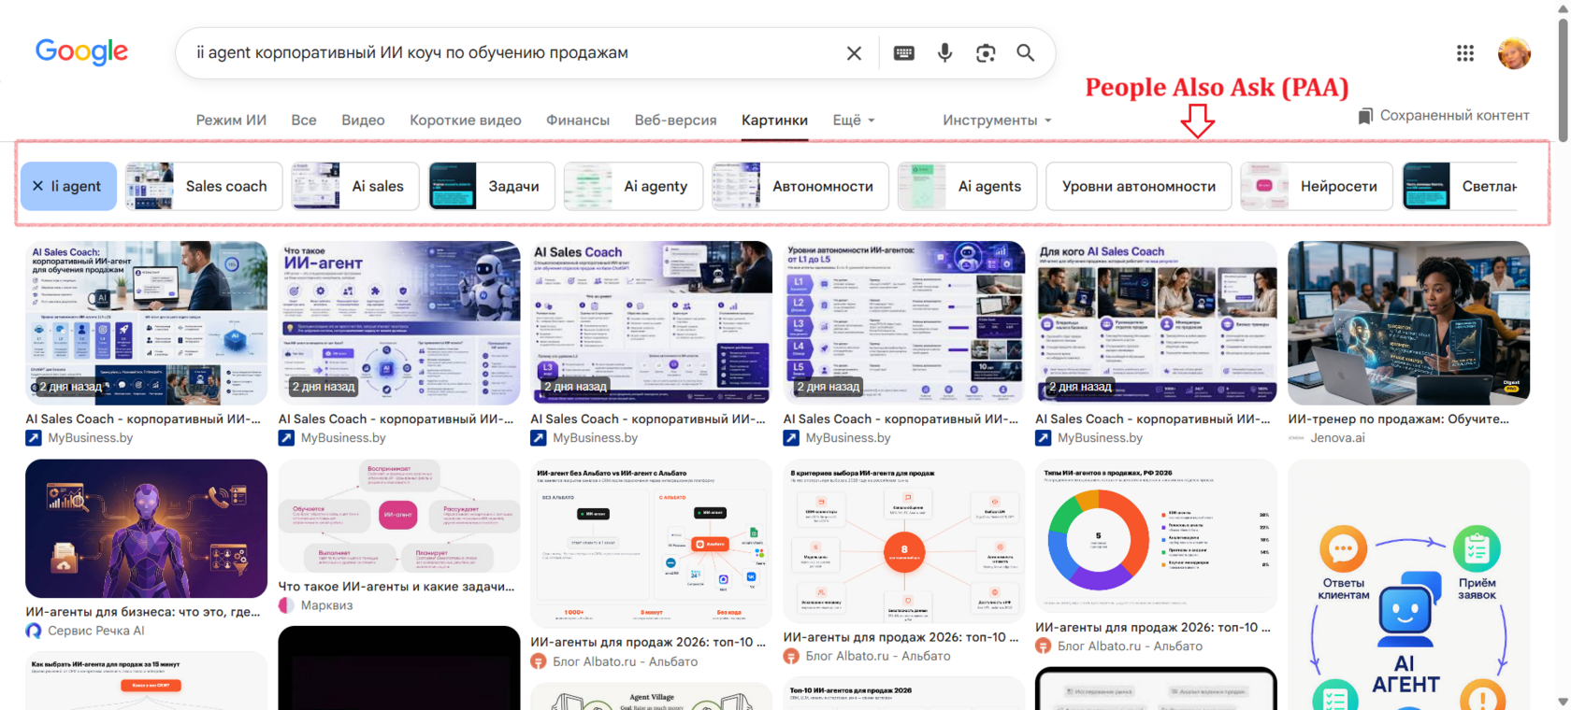Screen dimensions: 1571x710
Task: Click the Jenova.ai source link
Action: [1337, 438]
